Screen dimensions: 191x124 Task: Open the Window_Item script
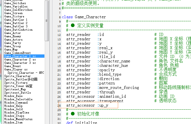(13, 122)
